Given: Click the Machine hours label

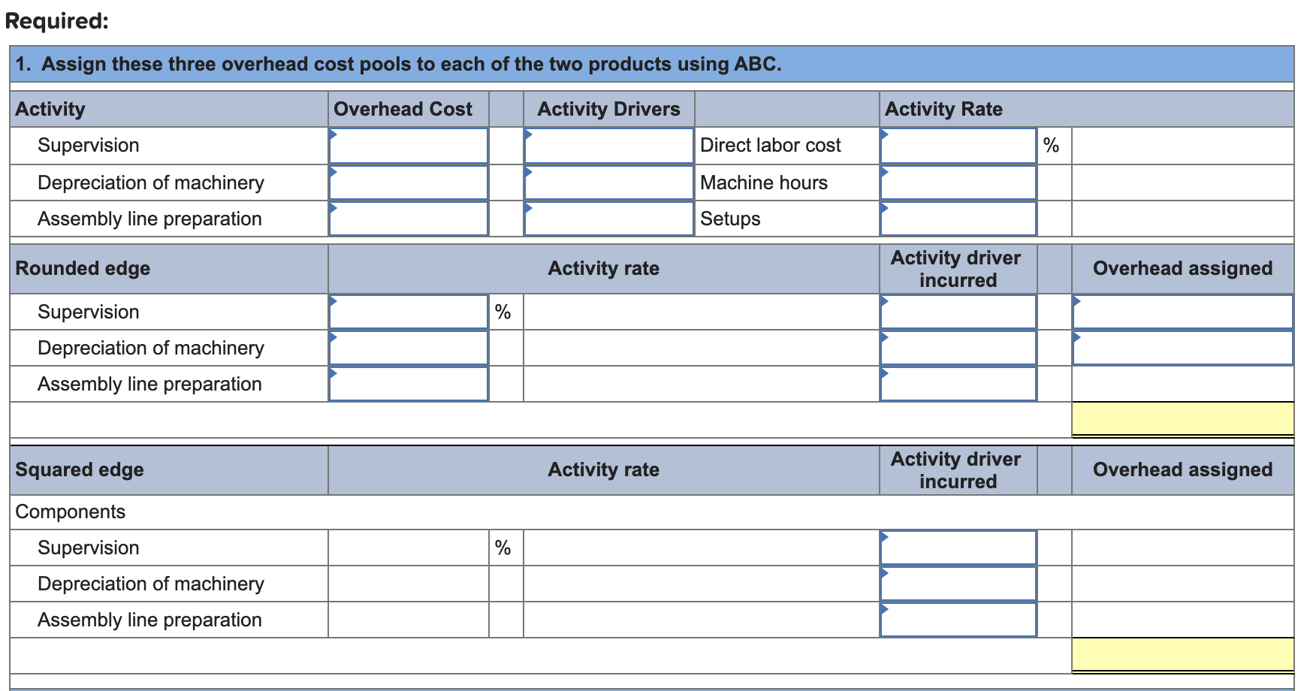Looking at the screenshot, I should tap(764, 183).
